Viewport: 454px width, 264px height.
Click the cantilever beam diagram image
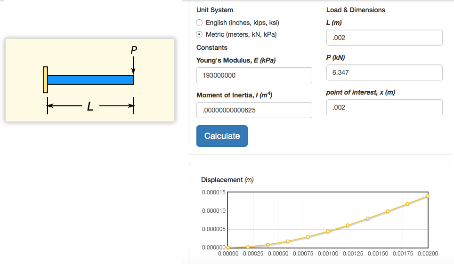[90, 80]
